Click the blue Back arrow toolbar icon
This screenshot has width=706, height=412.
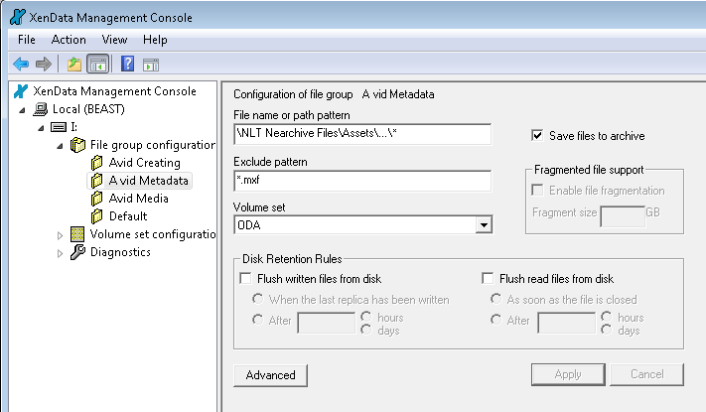tap(21, 65)
